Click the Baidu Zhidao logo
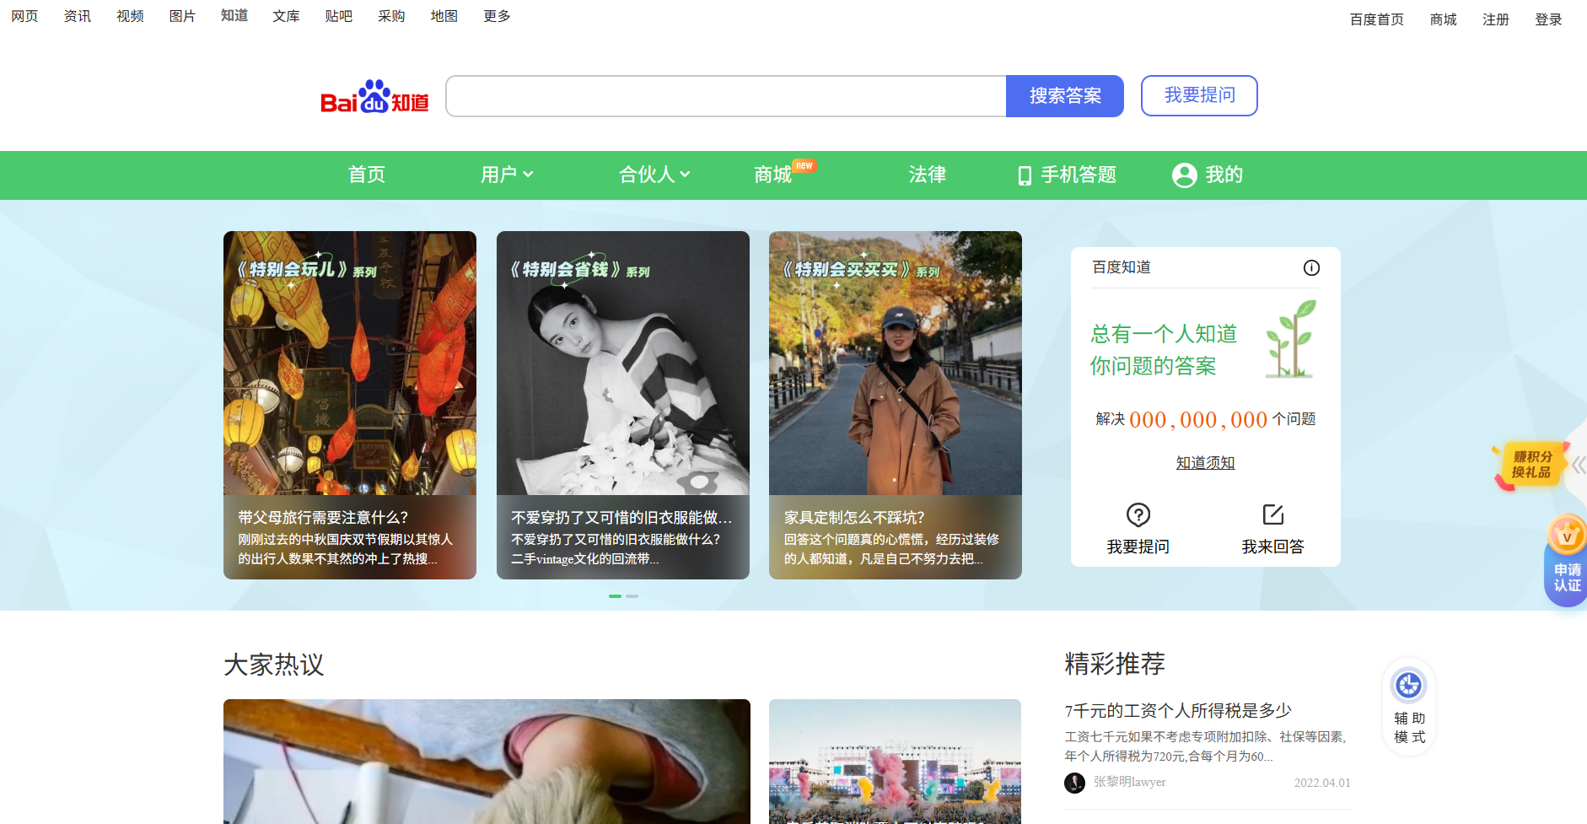This screenshot has height=824, width=1587. [374, 96]
